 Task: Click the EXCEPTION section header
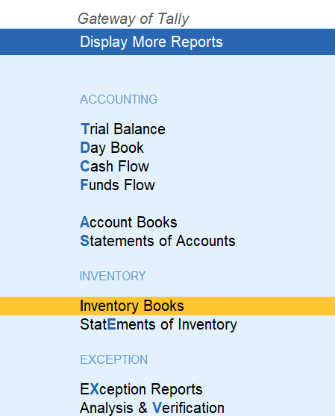point(113,360)
